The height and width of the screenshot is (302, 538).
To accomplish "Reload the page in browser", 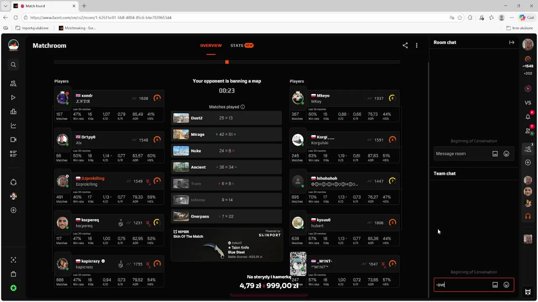I will [x=16, y=18].
